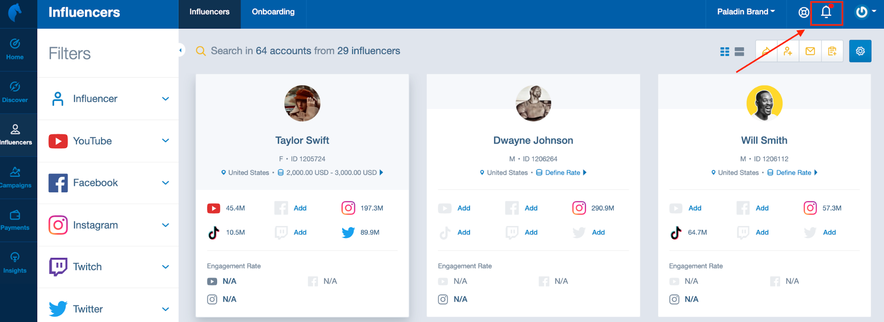Screen dimensions: 884x322
Task: Click Taylor Swift's YouTube icon
Action: 214,208
